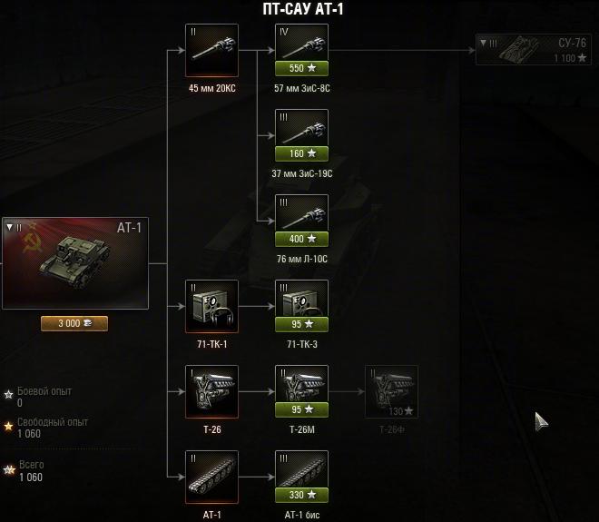The image size is (599, 522).
Task: Select the locked Т-26Ф engine module
Action: pos(391,391)
